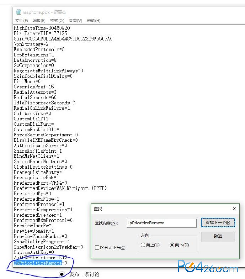The height and width of the screenshot is (279, 245).
Task: Open the 查看(V) menu
Action: click(x=76, y=21)
